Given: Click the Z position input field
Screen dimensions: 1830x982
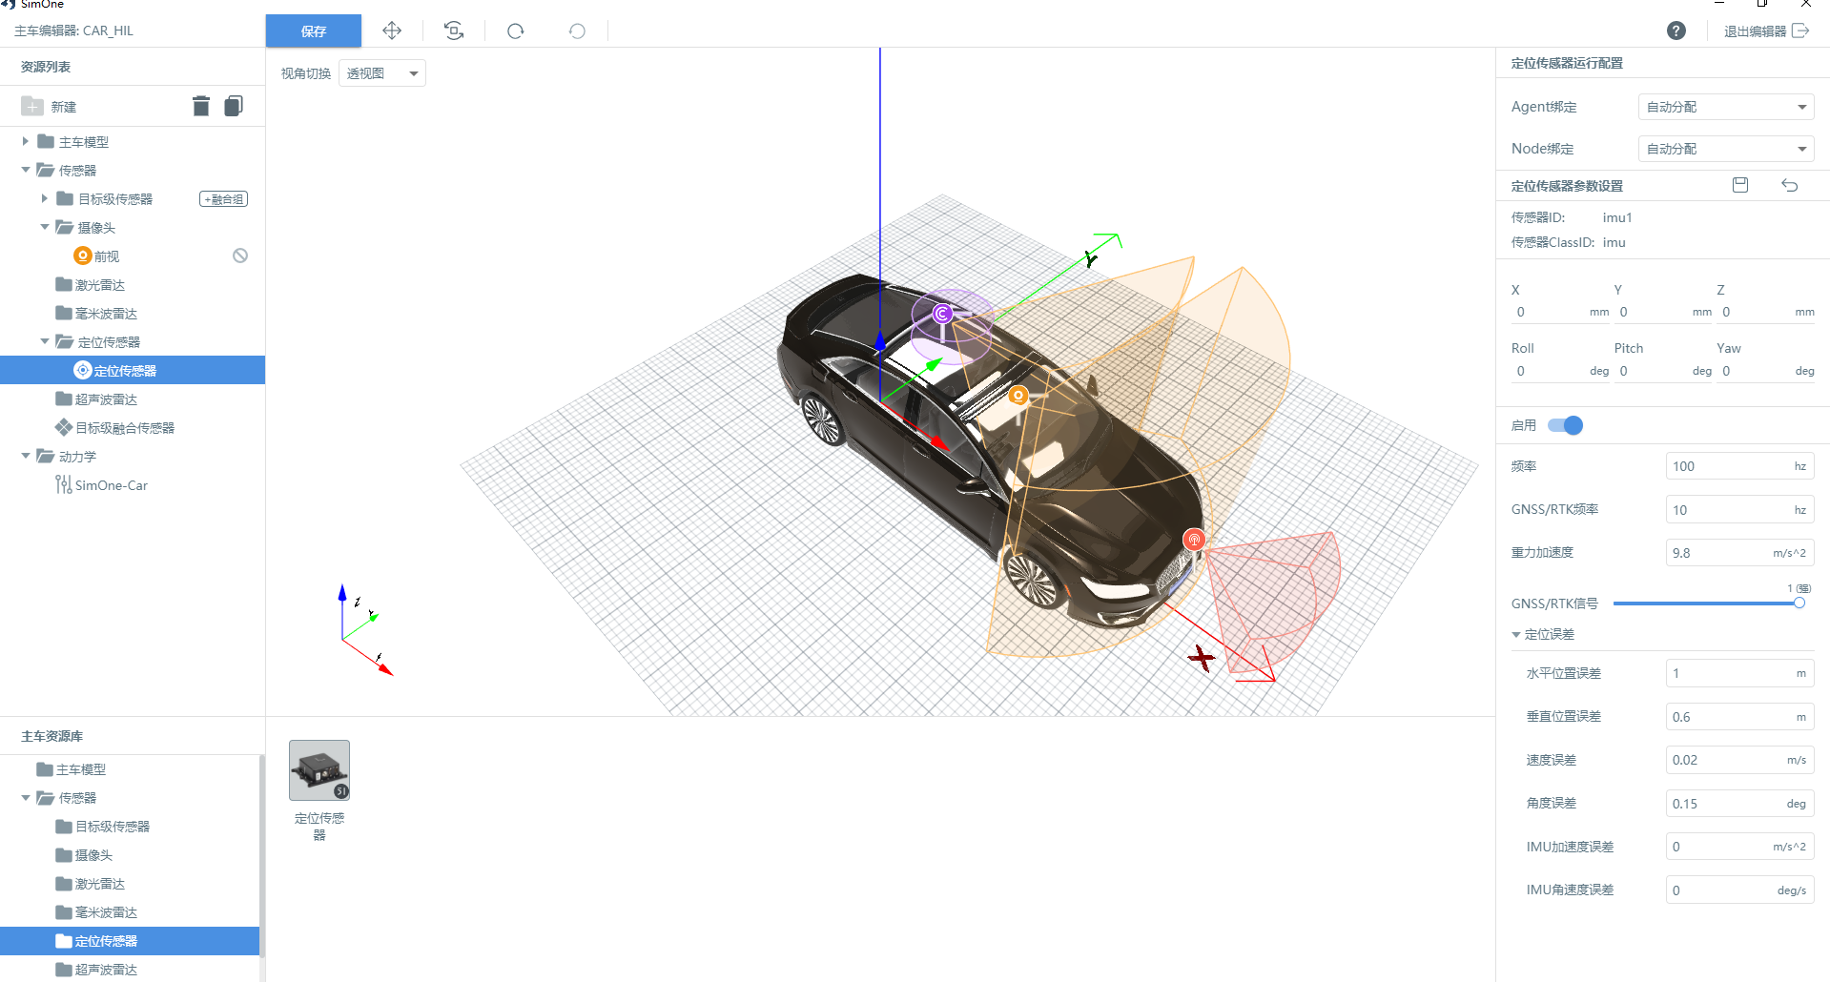Looking at the screenshot, I should pyautogui.click(x=1766, y=312).
